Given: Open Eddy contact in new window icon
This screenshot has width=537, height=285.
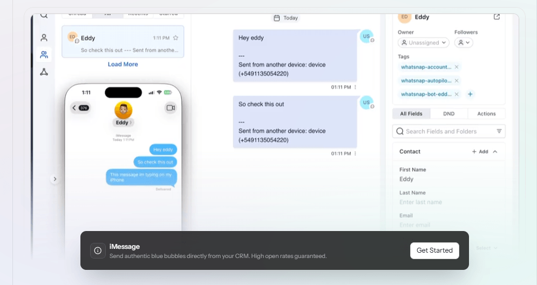Looking at the screenshot, I should point(497,17).
